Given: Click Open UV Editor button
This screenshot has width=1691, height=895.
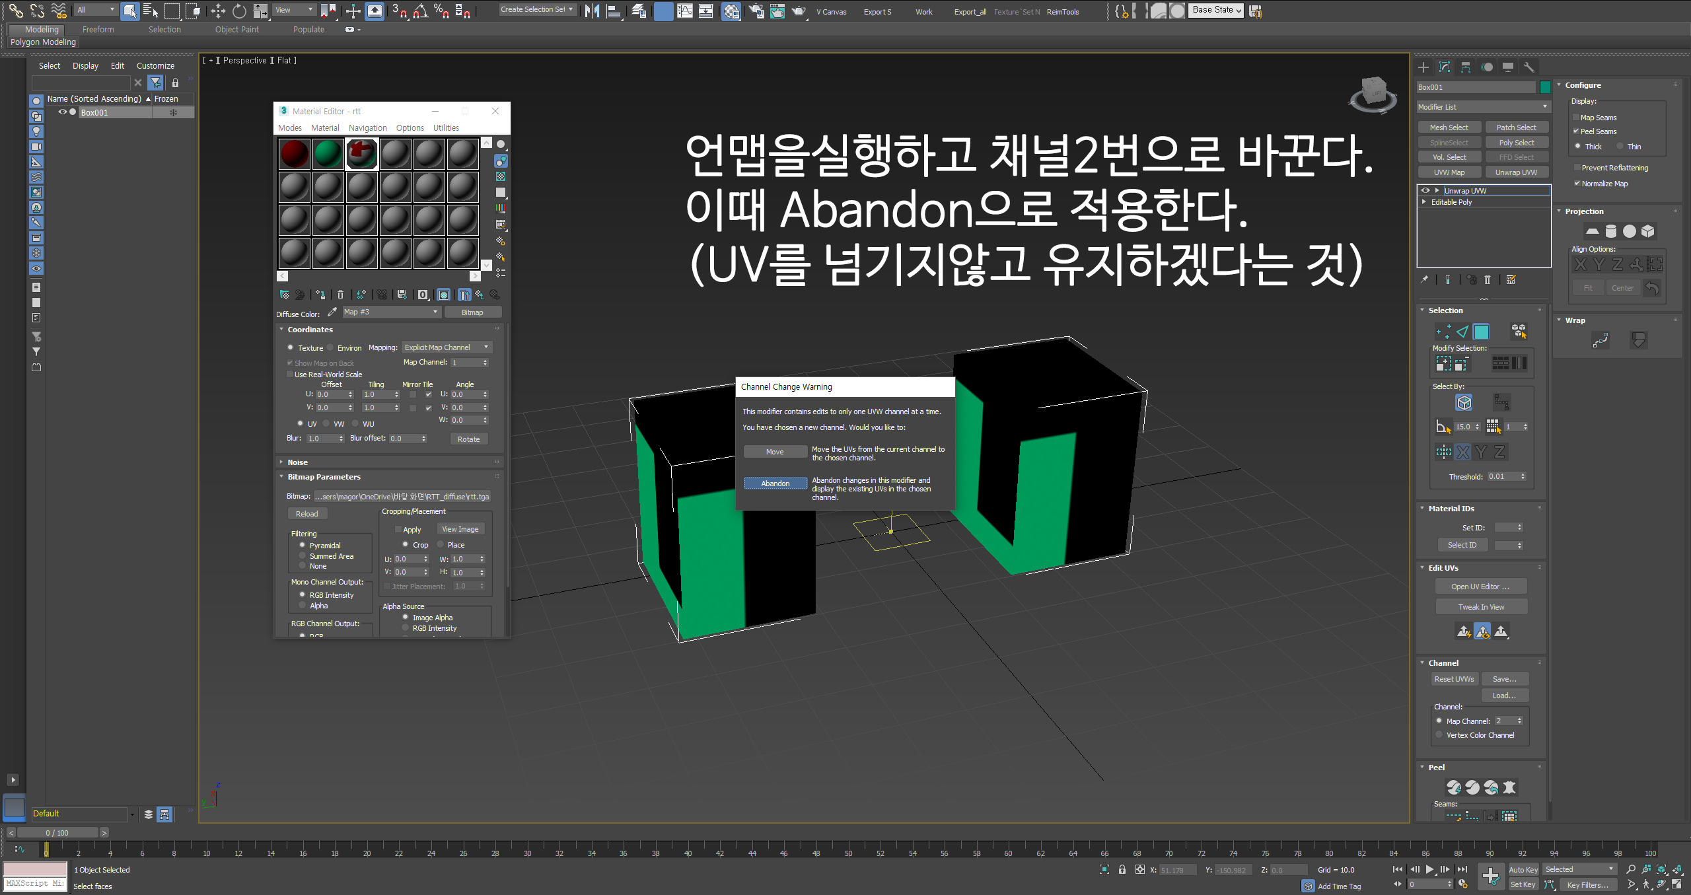Looking at the screenshot, I should point(1480,587).
